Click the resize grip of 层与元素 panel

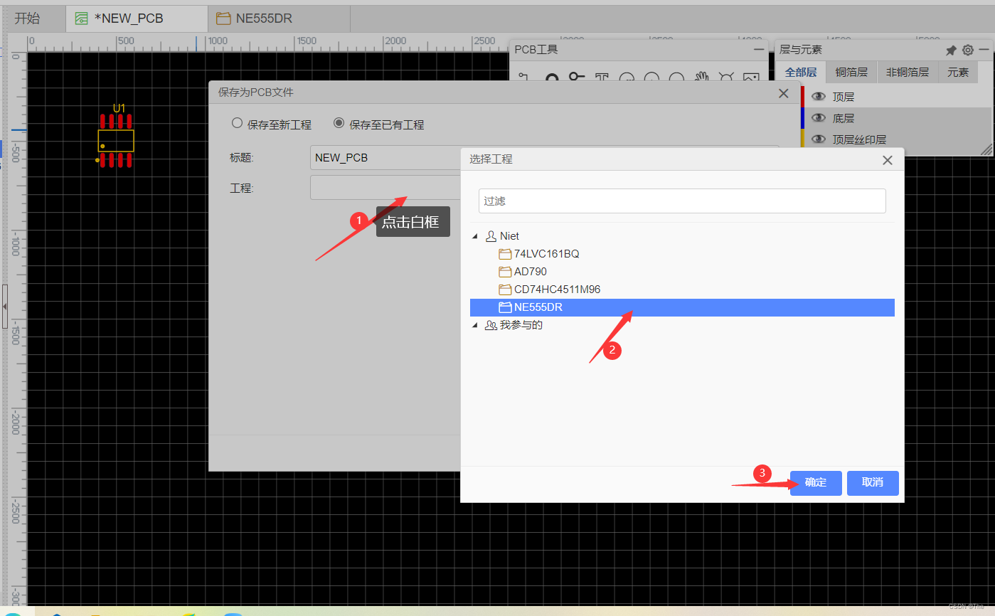tap(986, 149)
